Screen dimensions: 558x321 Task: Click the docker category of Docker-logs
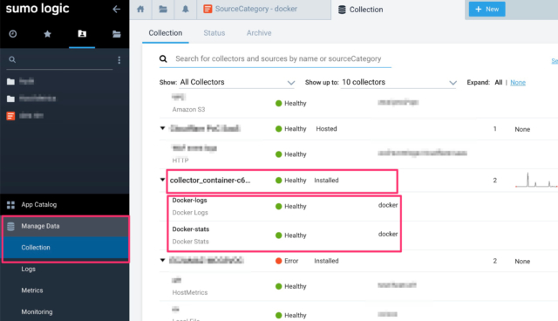[x=388, y=205]
